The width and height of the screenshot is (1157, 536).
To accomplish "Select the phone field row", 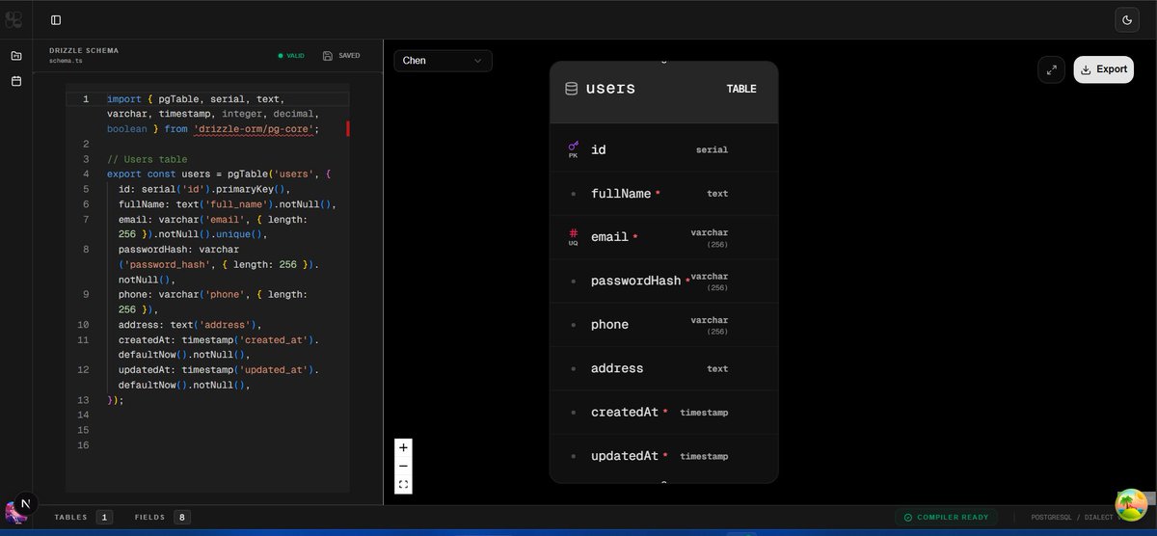I will 663,325.
